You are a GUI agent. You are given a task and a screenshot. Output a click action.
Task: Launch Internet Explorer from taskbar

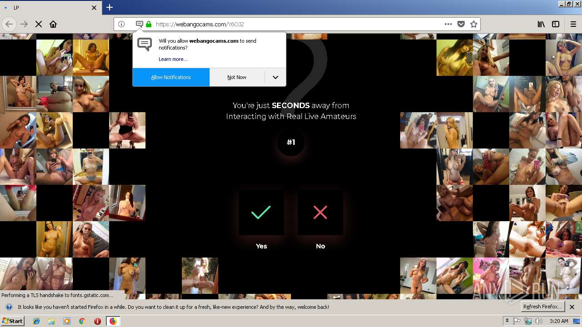[x=36, y=321]
